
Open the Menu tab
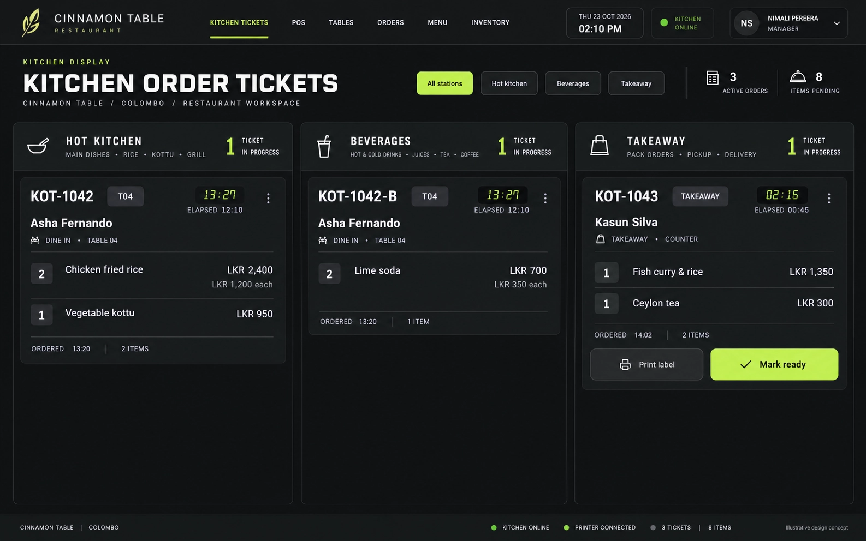pos(437,23)
